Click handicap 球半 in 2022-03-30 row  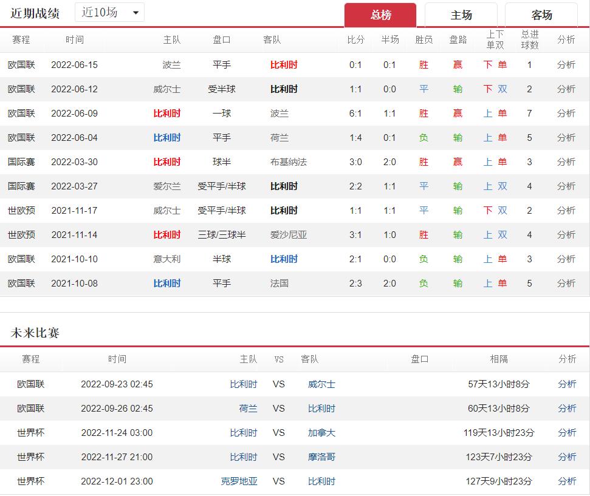[x=222, y=161]
